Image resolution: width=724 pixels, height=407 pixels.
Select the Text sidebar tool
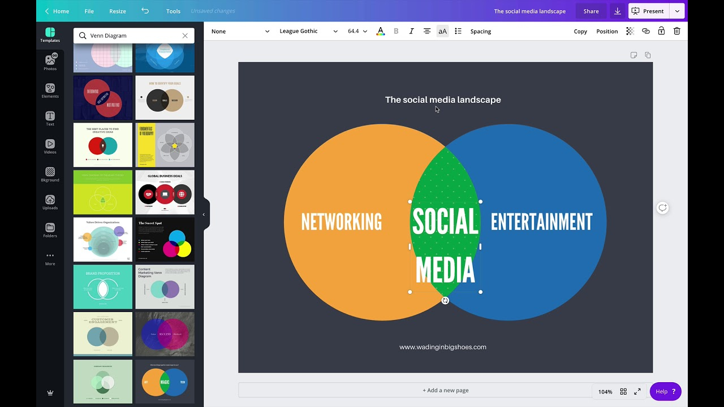[x=50, y=118]
